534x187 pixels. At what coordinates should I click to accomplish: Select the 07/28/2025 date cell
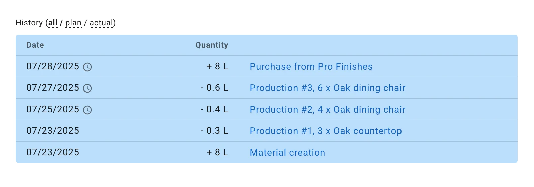(53, 66)
